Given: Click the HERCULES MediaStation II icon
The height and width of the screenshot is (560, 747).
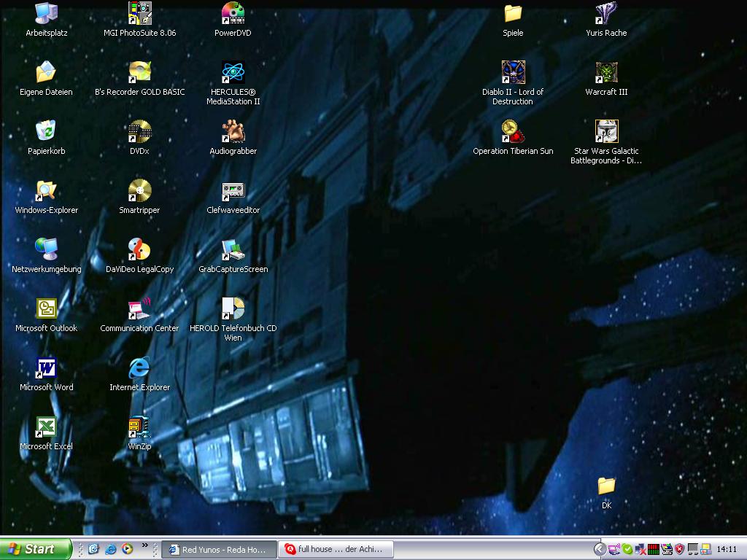Looking at the screenshot, I should [233, 72].
